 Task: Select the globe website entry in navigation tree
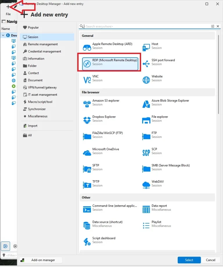pyautogui.click(x=14, y=80)
